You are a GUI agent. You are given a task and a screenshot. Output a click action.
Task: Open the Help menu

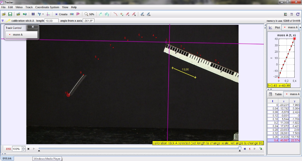click(x=74, y=7)
